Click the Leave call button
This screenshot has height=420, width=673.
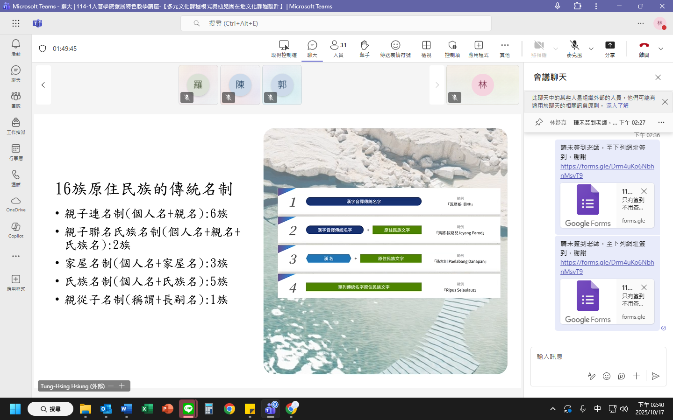(644, 49)
